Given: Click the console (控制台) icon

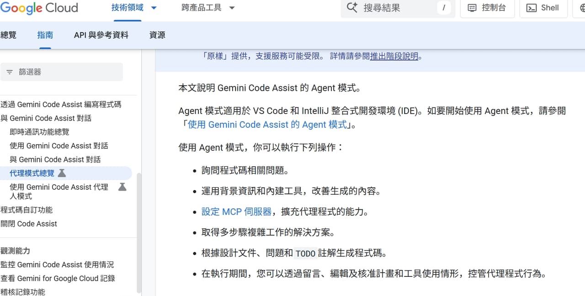Looking at the screenshot, I should click(472, 8).
